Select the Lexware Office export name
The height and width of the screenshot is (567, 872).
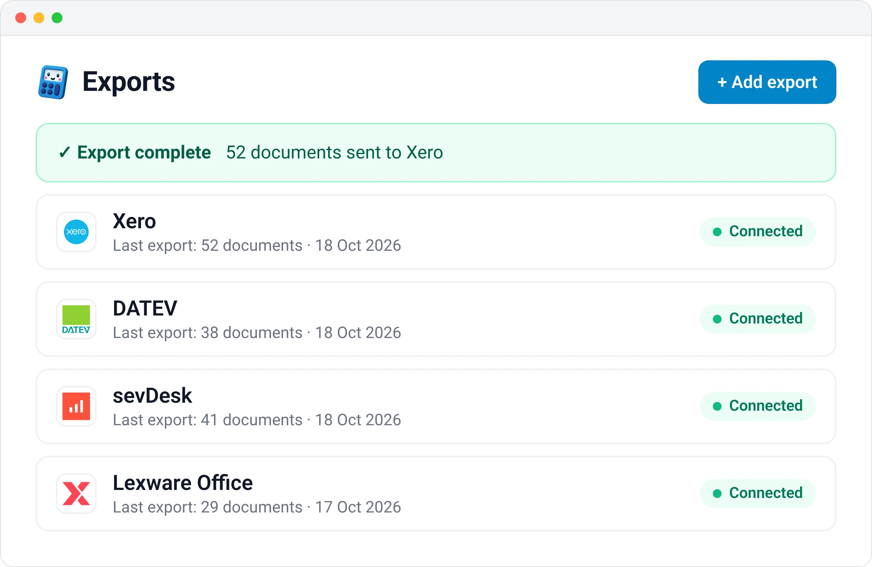pos(183,483)
